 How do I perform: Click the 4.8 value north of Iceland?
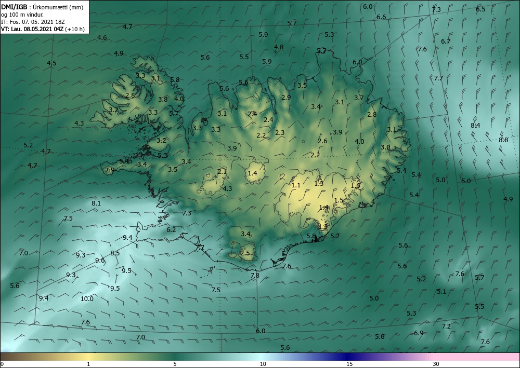279,47
